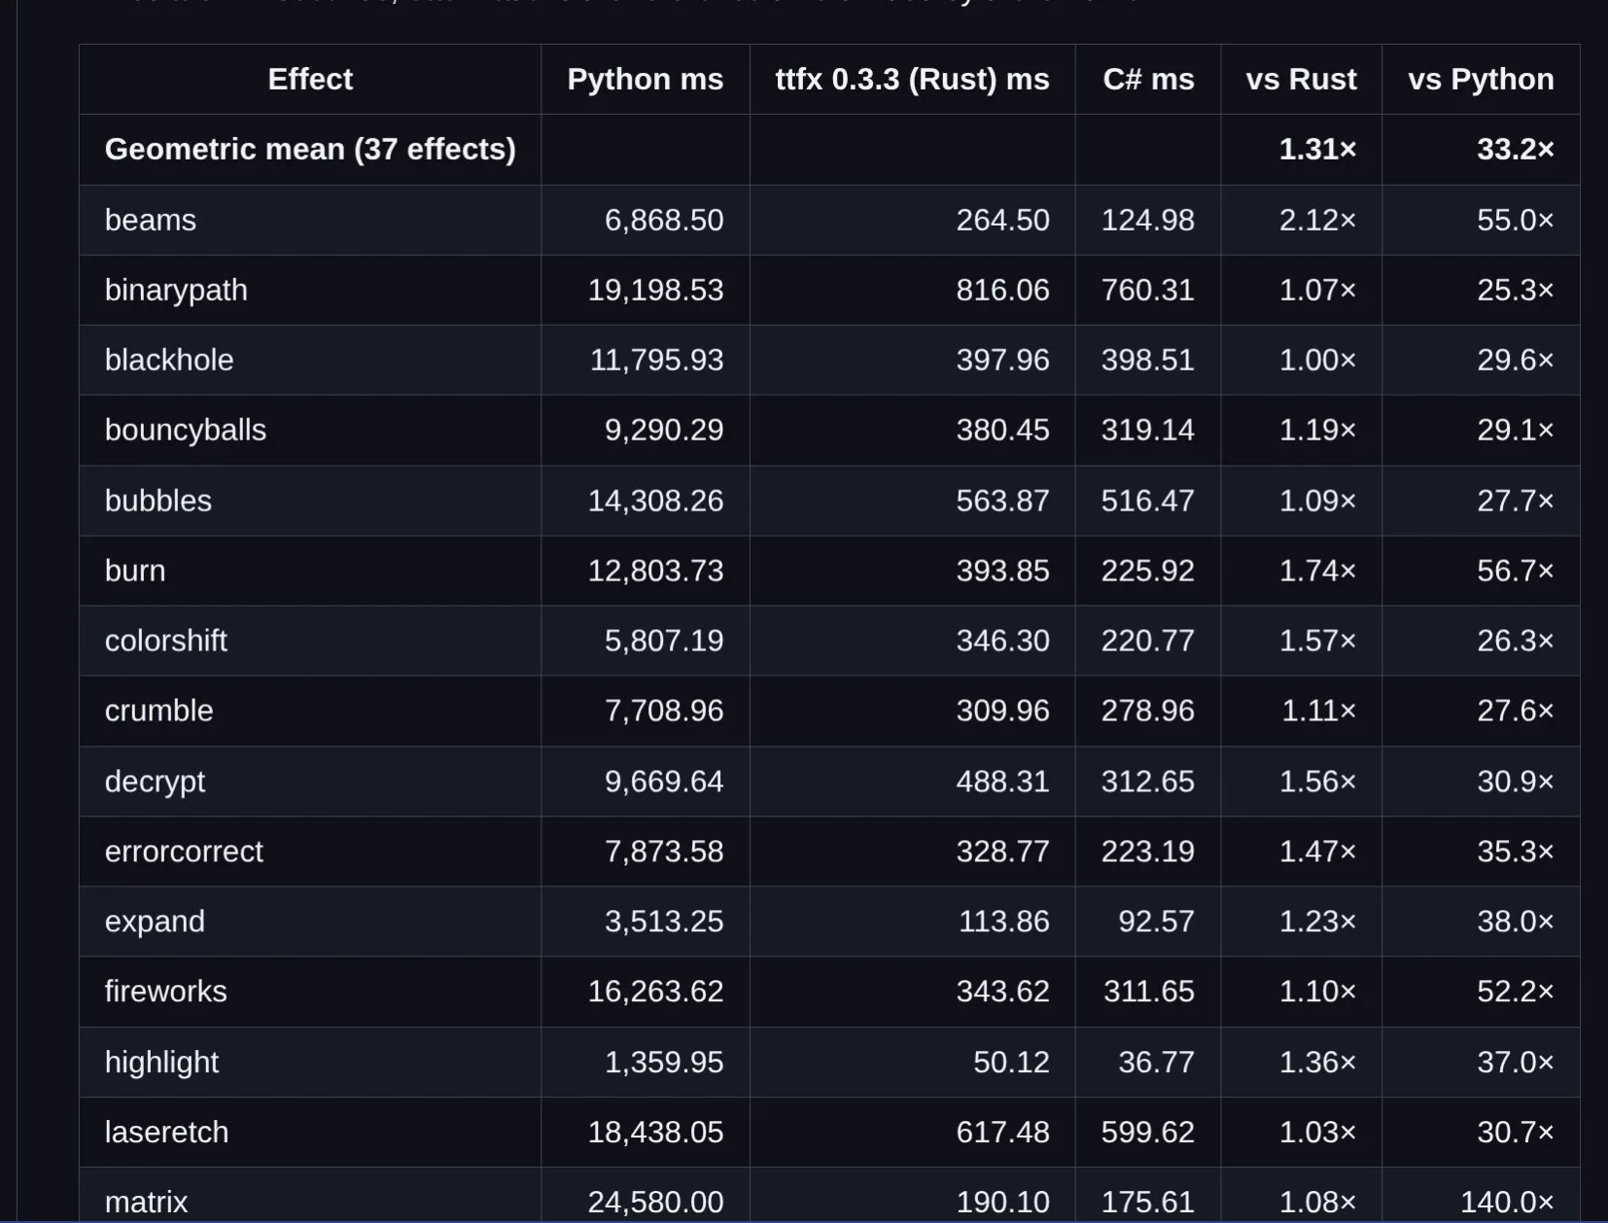
Task: Select the decrypt Rust ms value 488.31
Action: pyautogui.click(x=1002, y=783)
